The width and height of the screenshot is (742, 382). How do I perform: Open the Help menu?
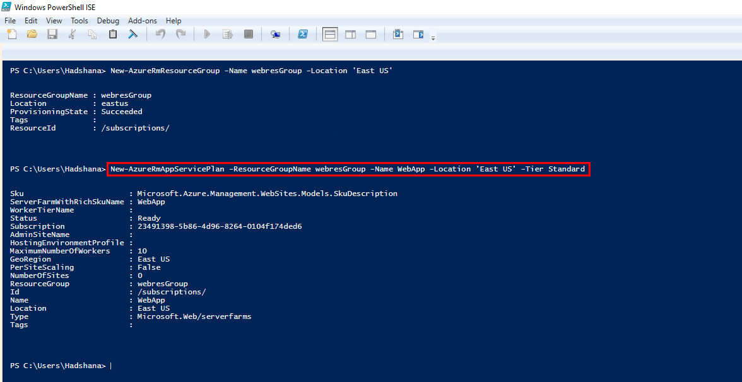[174, 21]
